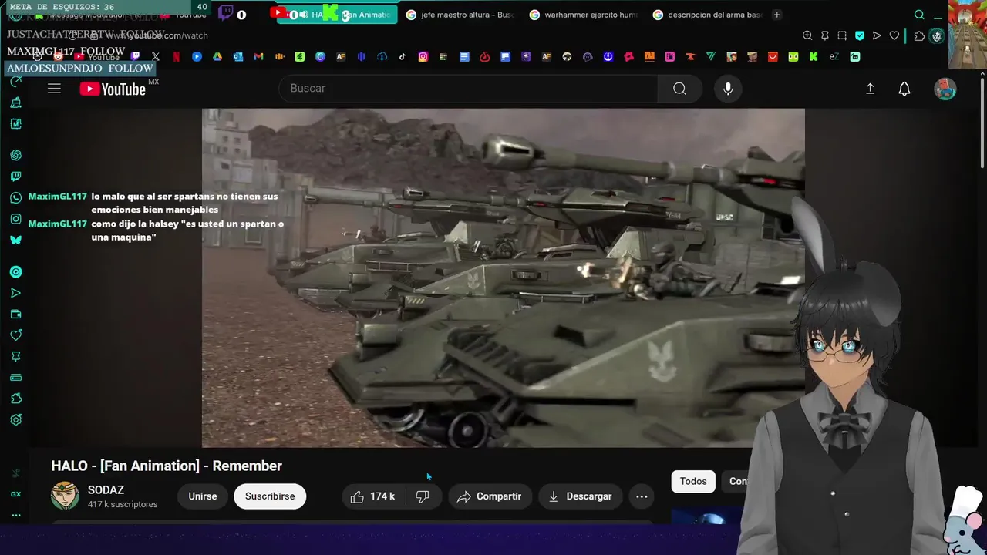Open the browser extensions cube icon
The width and height of the screenshot is (987, 555).
pos(919,35)
